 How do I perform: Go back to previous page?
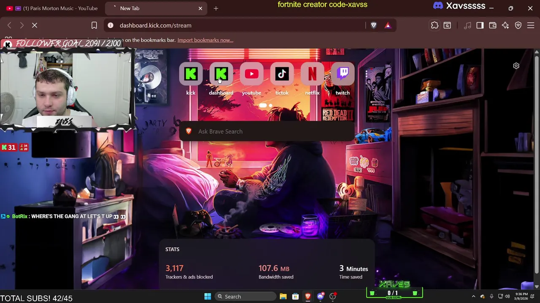[x=9, y=25]
